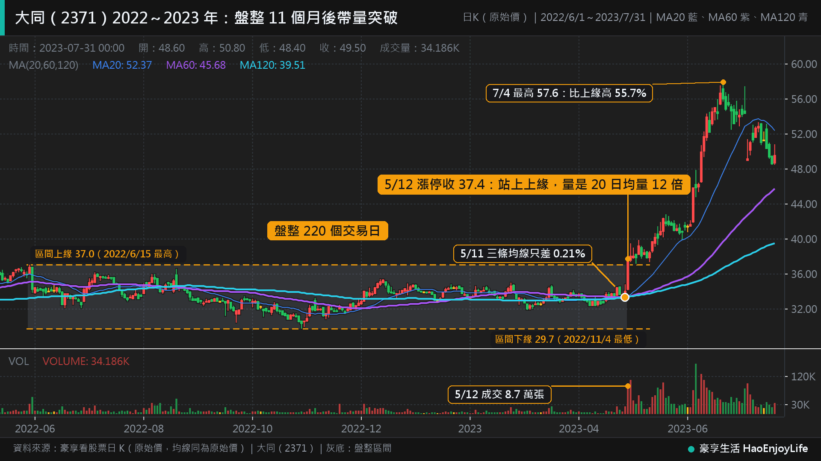Click the 收：49.50 close price readout
This screenshot has width=821, height=461.
tap(343, 48)
